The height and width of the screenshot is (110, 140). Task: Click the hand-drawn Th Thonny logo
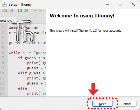[22, 31]
